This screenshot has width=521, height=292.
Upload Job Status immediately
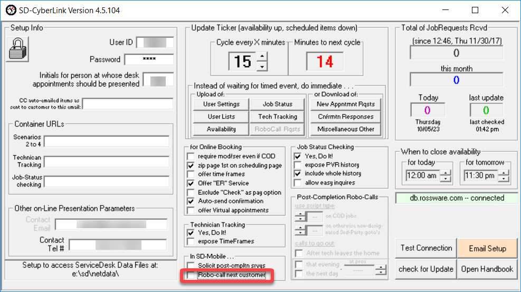278,104
